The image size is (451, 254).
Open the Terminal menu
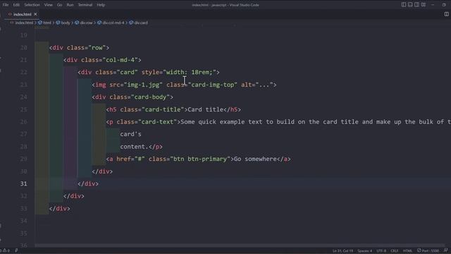click(x=85, y=5)
